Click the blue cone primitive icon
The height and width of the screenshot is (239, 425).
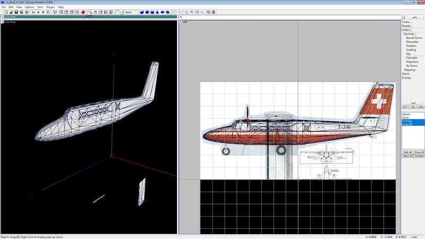[158, 12]
